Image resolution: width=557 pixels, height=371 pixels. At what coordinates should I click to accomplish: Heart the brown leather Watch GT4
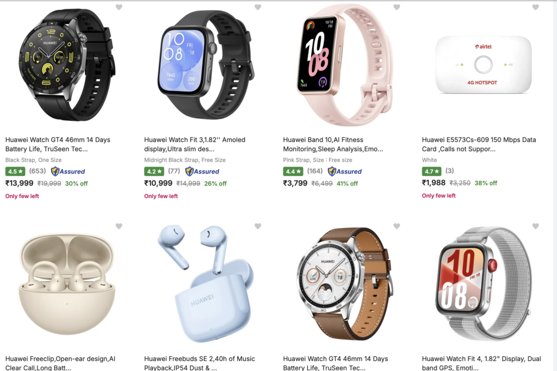[x=397, y=226]
